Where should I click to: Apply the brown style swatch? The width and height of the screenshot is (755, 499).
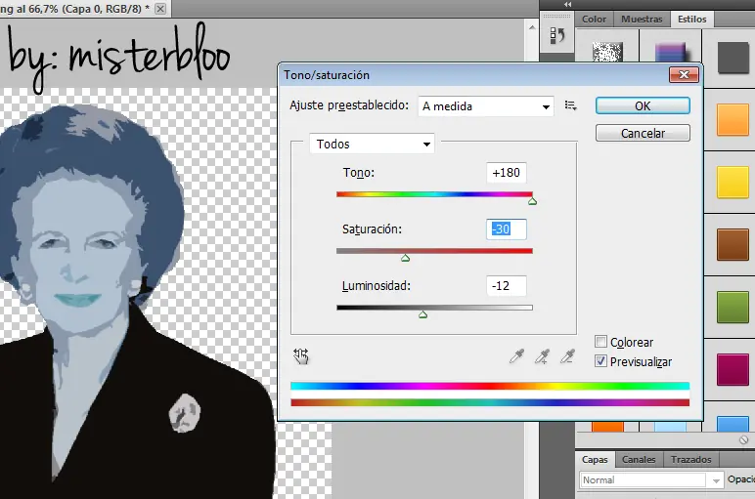tap(733, 245)
